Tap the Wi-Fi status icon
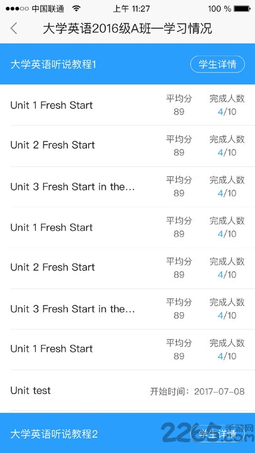 (x=76, y=9)
